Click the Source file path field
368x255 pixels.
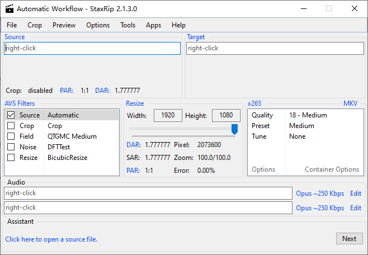click(92, 49)
